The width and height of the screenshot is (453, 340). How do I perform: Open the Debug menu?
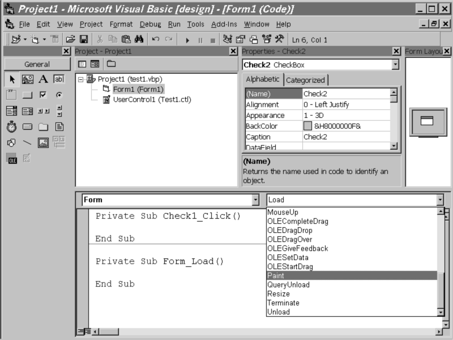click(x=150, y=24)
